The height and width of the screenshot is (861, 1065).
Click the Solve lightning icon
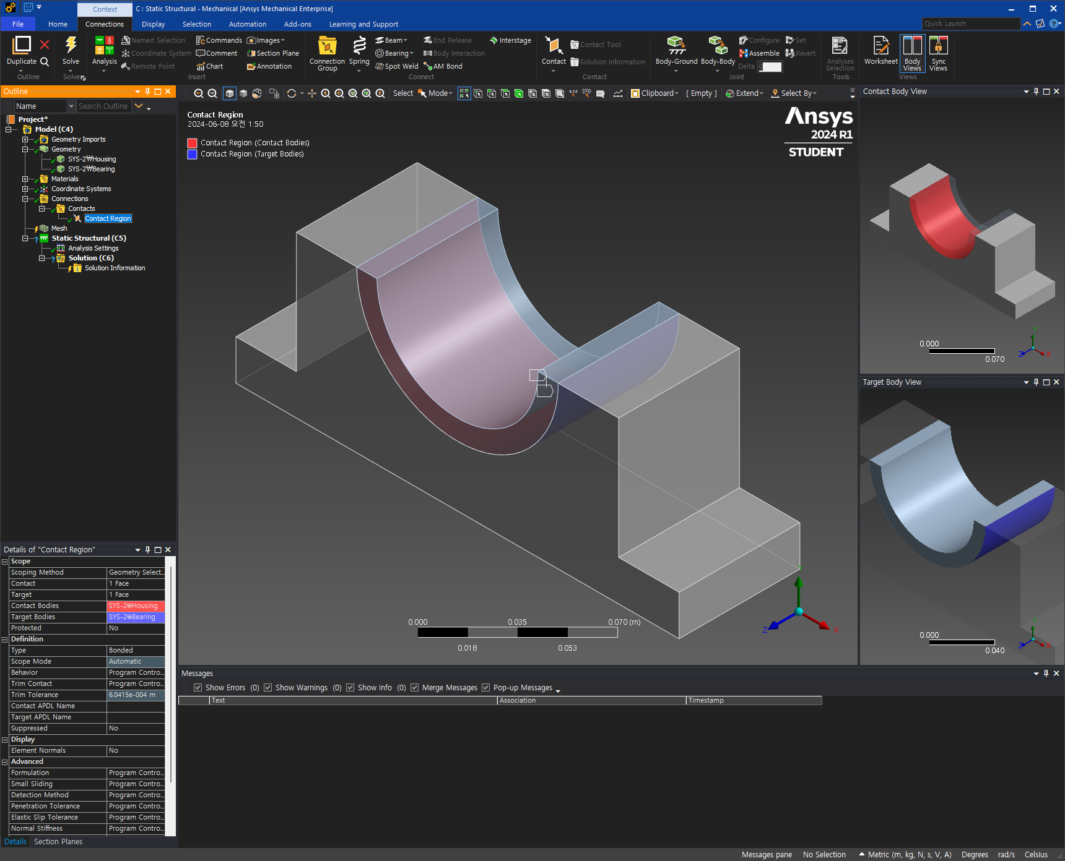click(x=71, y=45)
